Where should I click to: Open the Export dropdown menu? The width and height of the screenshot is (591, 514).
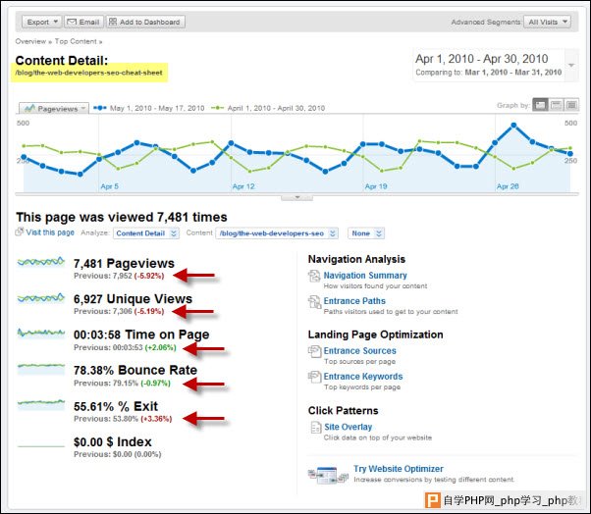[x=42, y=21]
